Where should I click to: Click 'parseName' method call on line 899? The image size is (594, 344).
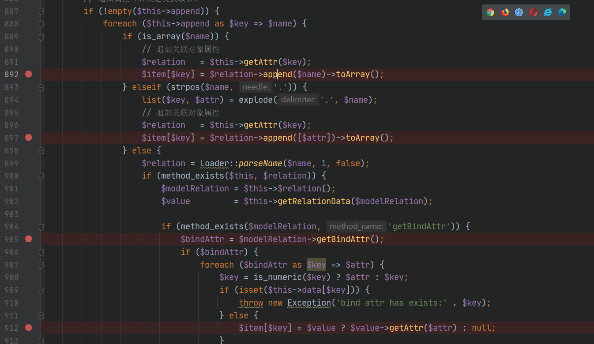[260, 163]
